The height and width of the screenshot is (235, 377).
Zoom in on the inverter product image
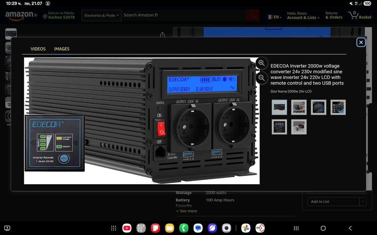tap(262, 63)
